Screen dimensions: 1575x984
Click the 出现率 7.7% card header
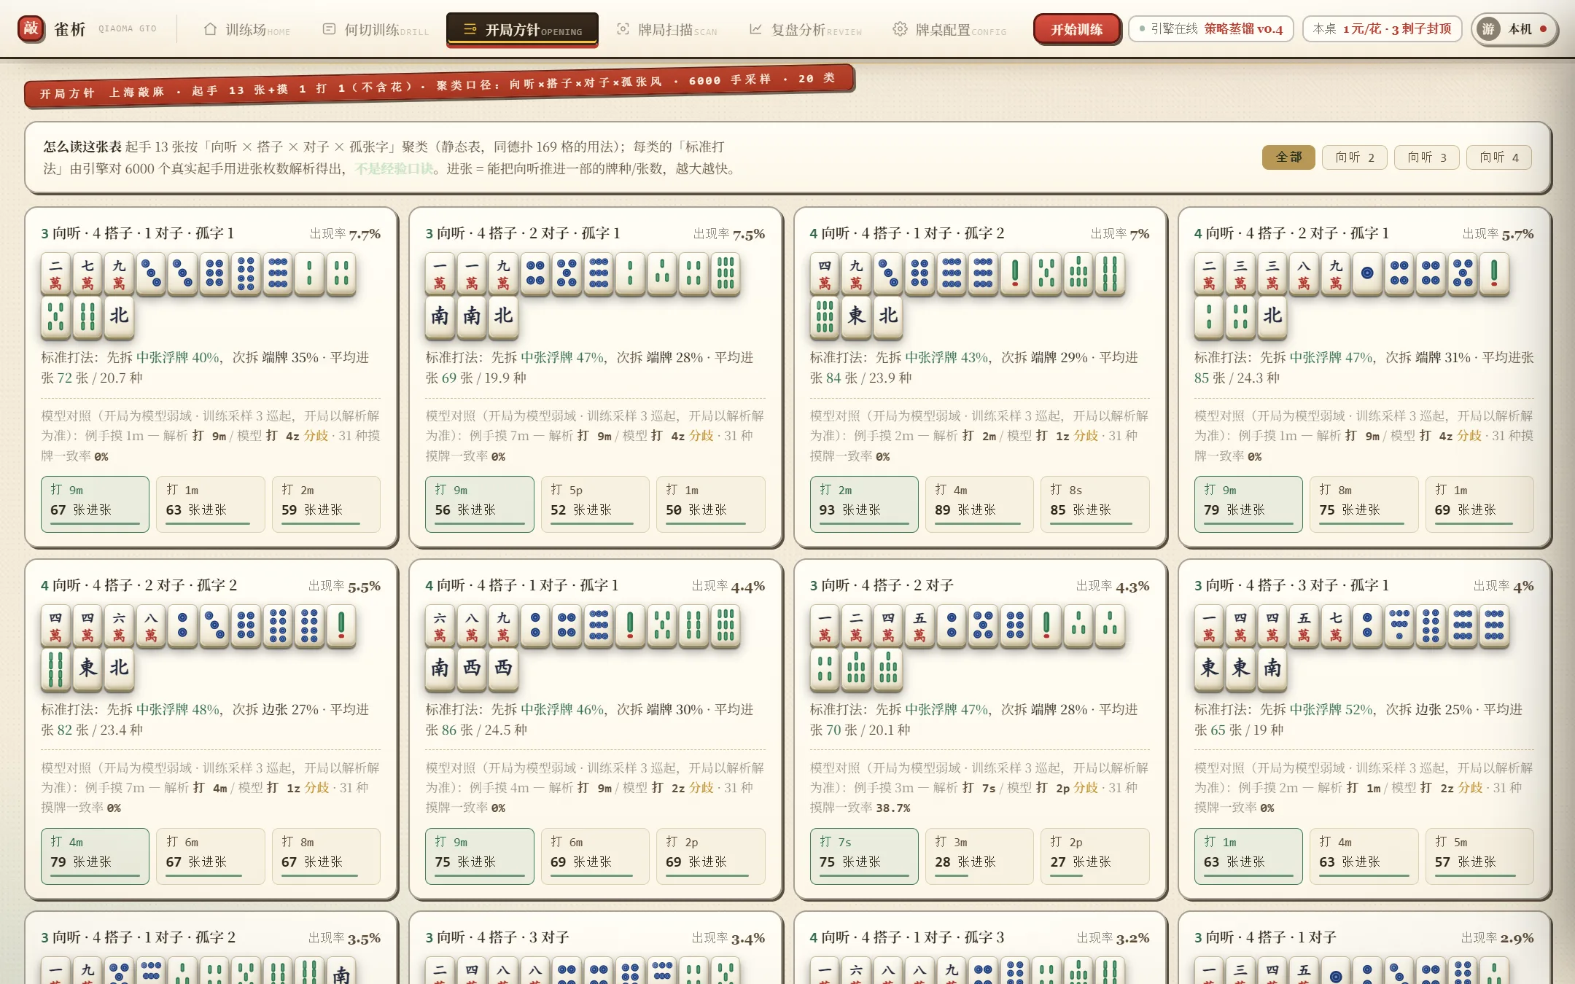pyautogui.click(x=211, y=233)
